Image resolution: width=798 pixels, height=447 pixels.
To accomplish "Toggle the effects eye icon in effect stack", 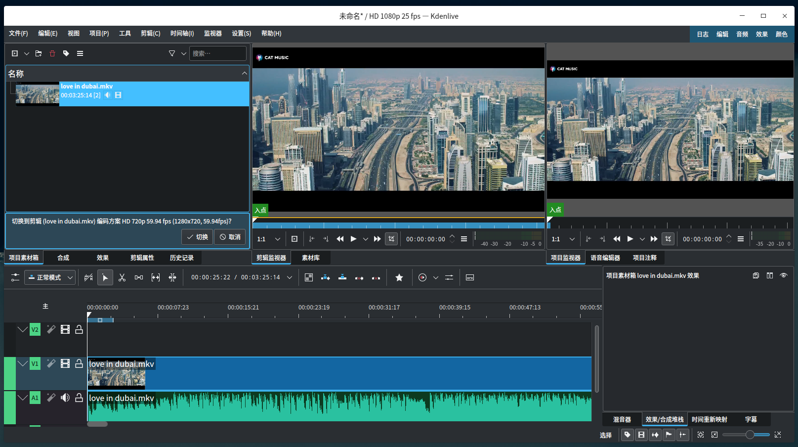I will [784, 276].
